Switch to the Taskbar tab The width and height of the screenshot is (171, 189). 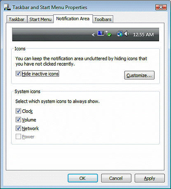(x=16, y=19)
